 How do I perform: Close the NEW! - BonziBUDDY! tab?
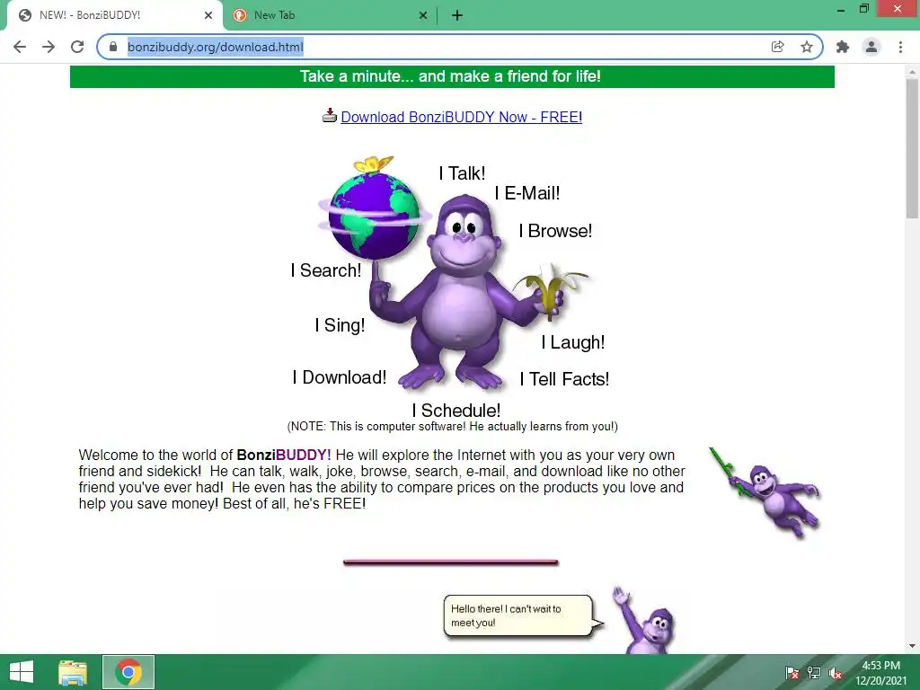pyautogui.click(x=208, y=15)
